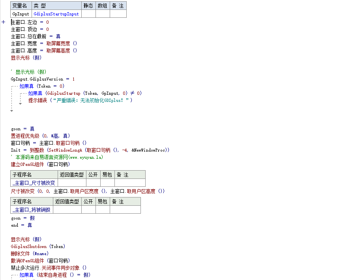Place cursor on 主窗口.左边 = 0 line
Image resolution: width=339 pixels, height=280 pixels.
pos(30,22)
